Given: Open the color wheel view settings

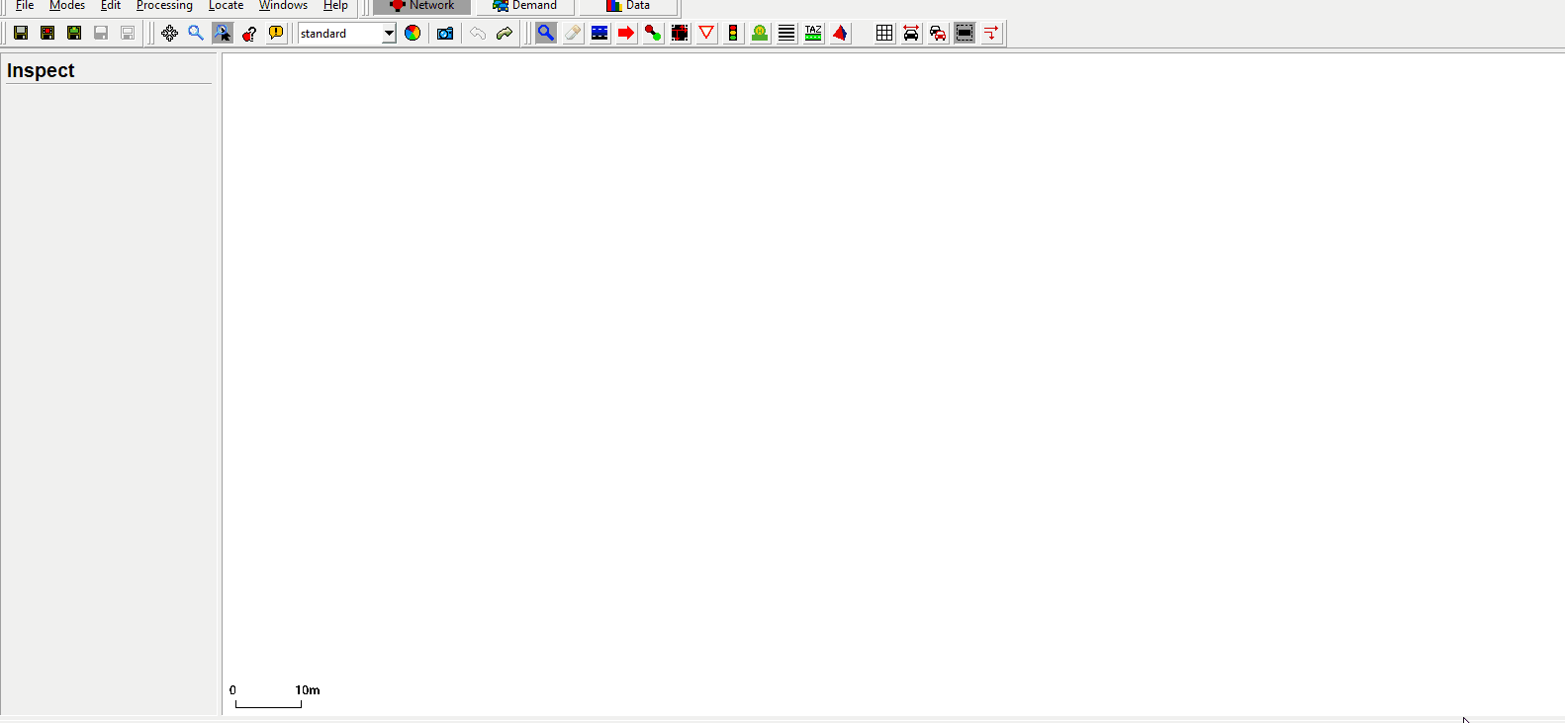Looking at the screenshot, I should pyautogui.click(x=413, y=33).
